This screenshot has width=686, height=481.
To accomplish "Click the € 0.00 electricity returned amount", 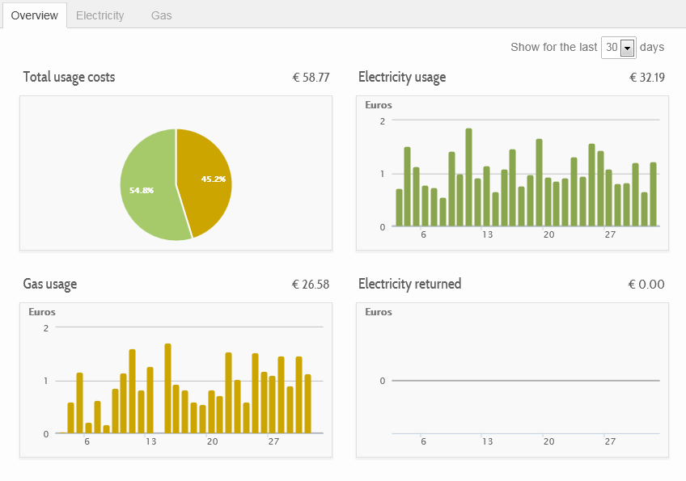I will coord(646,285).
